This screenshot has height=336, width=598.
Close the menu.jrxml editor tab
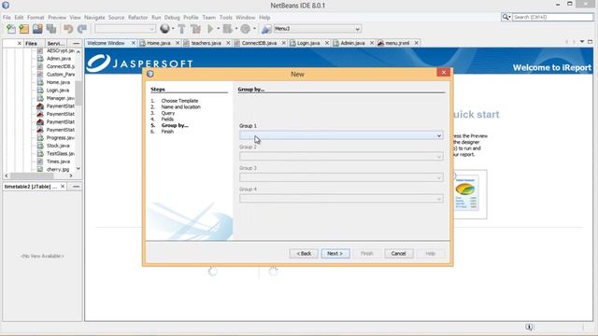[417, 43]
